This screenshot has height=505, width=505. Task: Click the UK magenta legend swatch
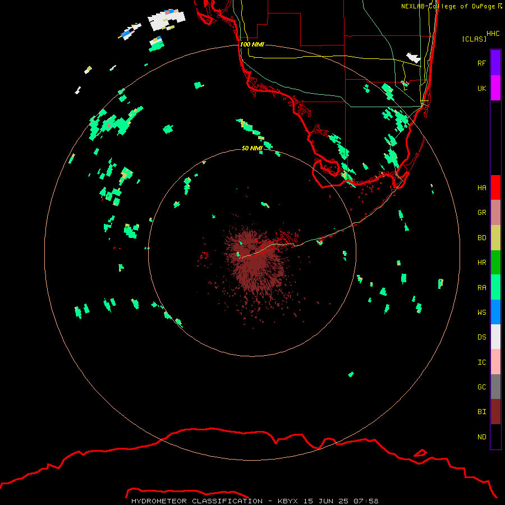coord(495,88)
